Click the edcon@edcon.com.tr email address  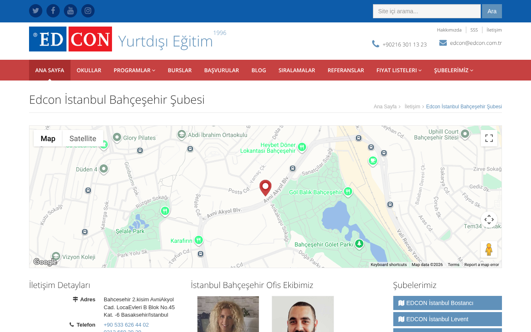[476, 43]
